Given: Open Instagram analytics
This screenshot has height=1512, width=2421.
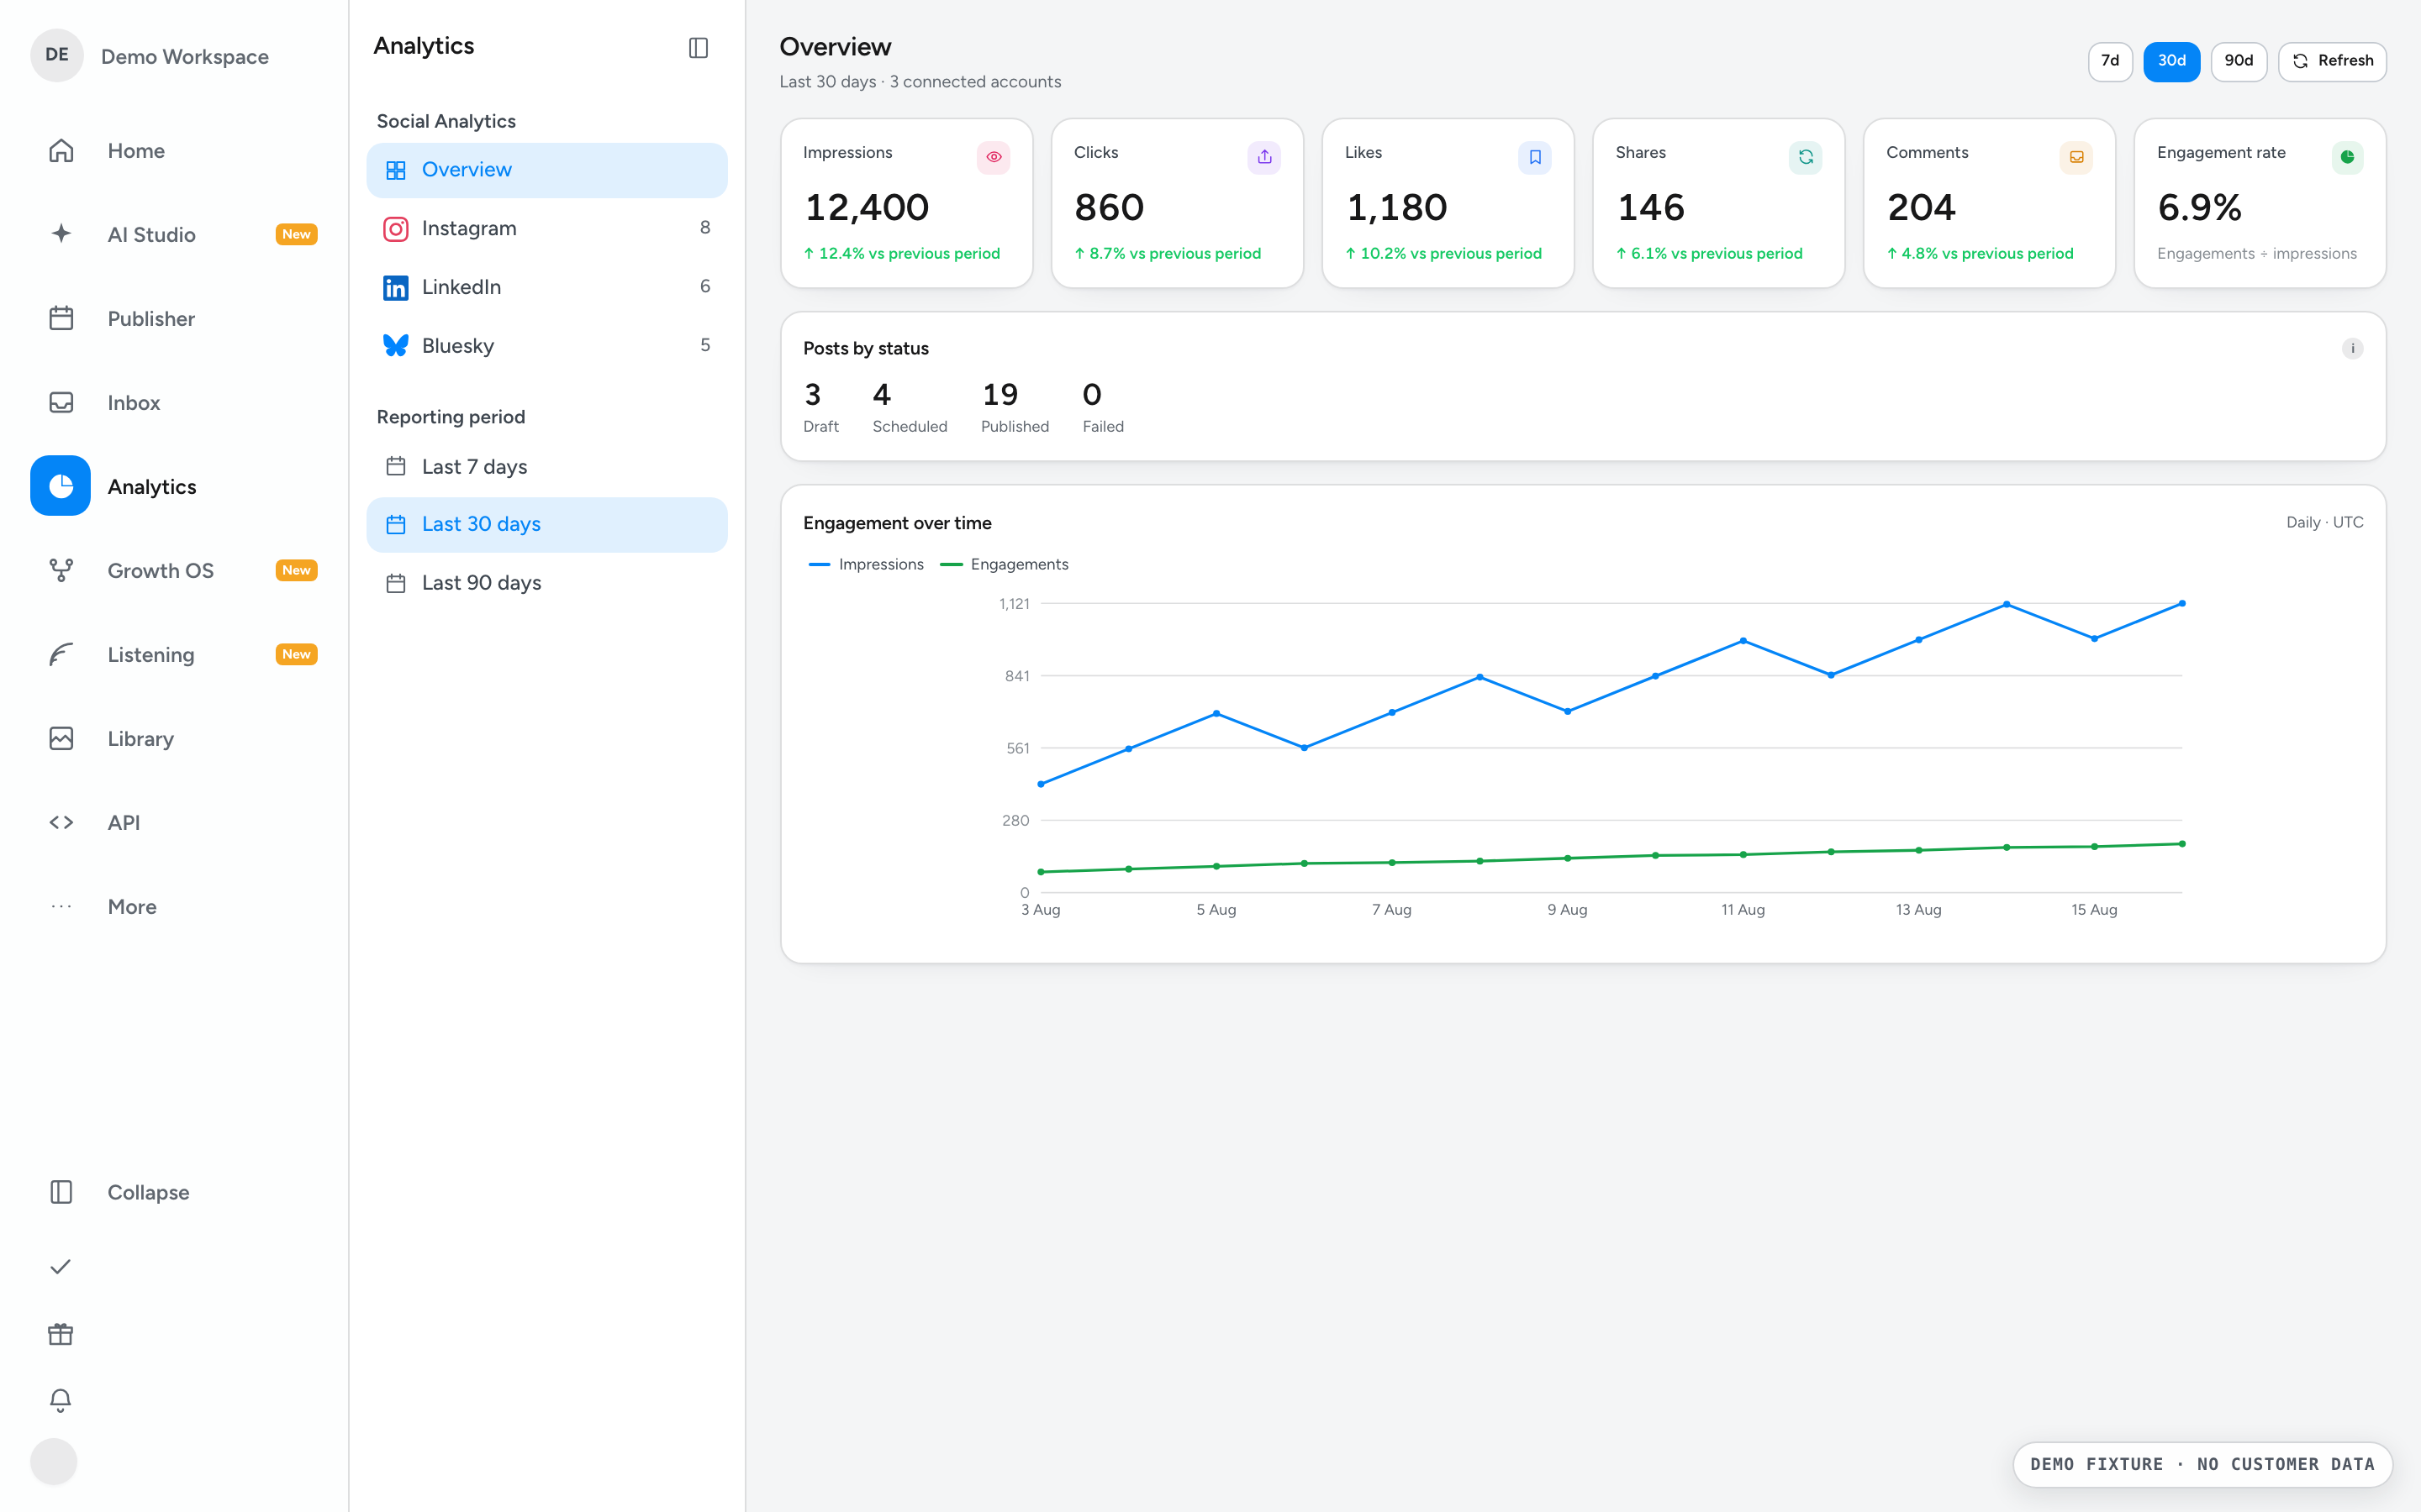Looking at the screenshot, I should [546, 228].
